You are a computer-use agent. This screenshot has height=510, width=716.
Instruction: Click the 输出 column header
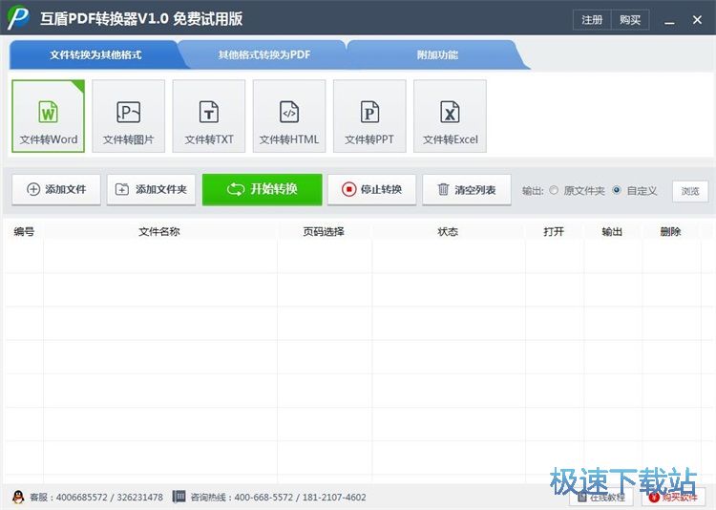(612, 232)
